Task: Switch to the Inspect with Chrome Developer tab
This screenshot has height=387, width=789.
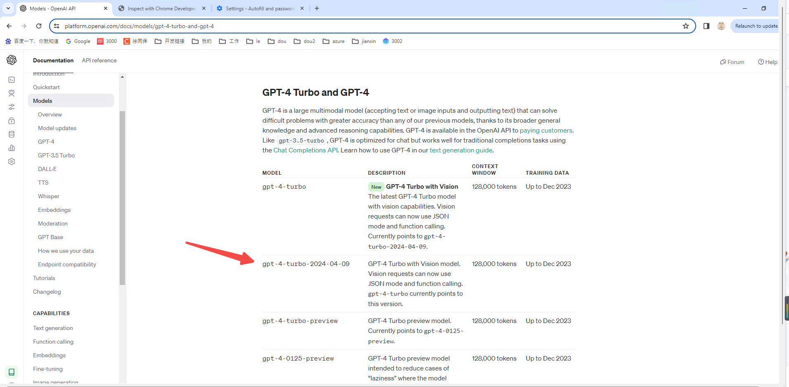Action: (x=162, y=8)
